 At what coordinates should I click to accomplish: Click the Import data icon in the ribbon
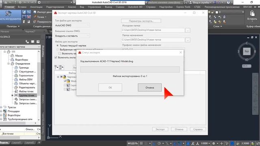coord(35,12)
